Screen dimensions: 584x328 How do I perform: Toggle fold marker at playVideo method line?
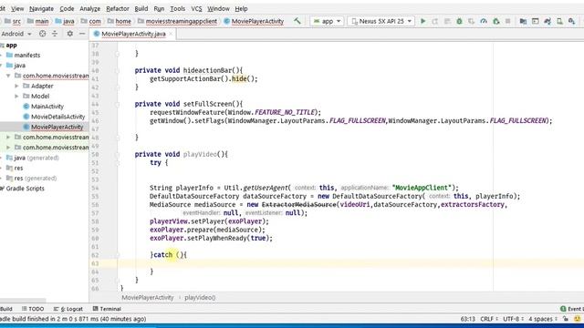click(x=118, y=154)
